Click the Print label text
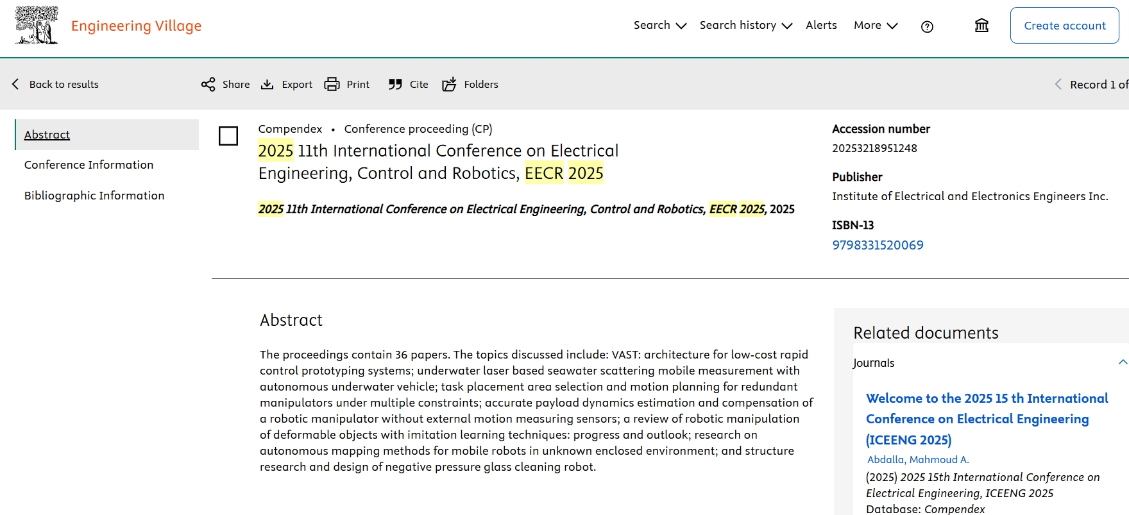This screenshot has width=1129, height=515. [358, 84]
